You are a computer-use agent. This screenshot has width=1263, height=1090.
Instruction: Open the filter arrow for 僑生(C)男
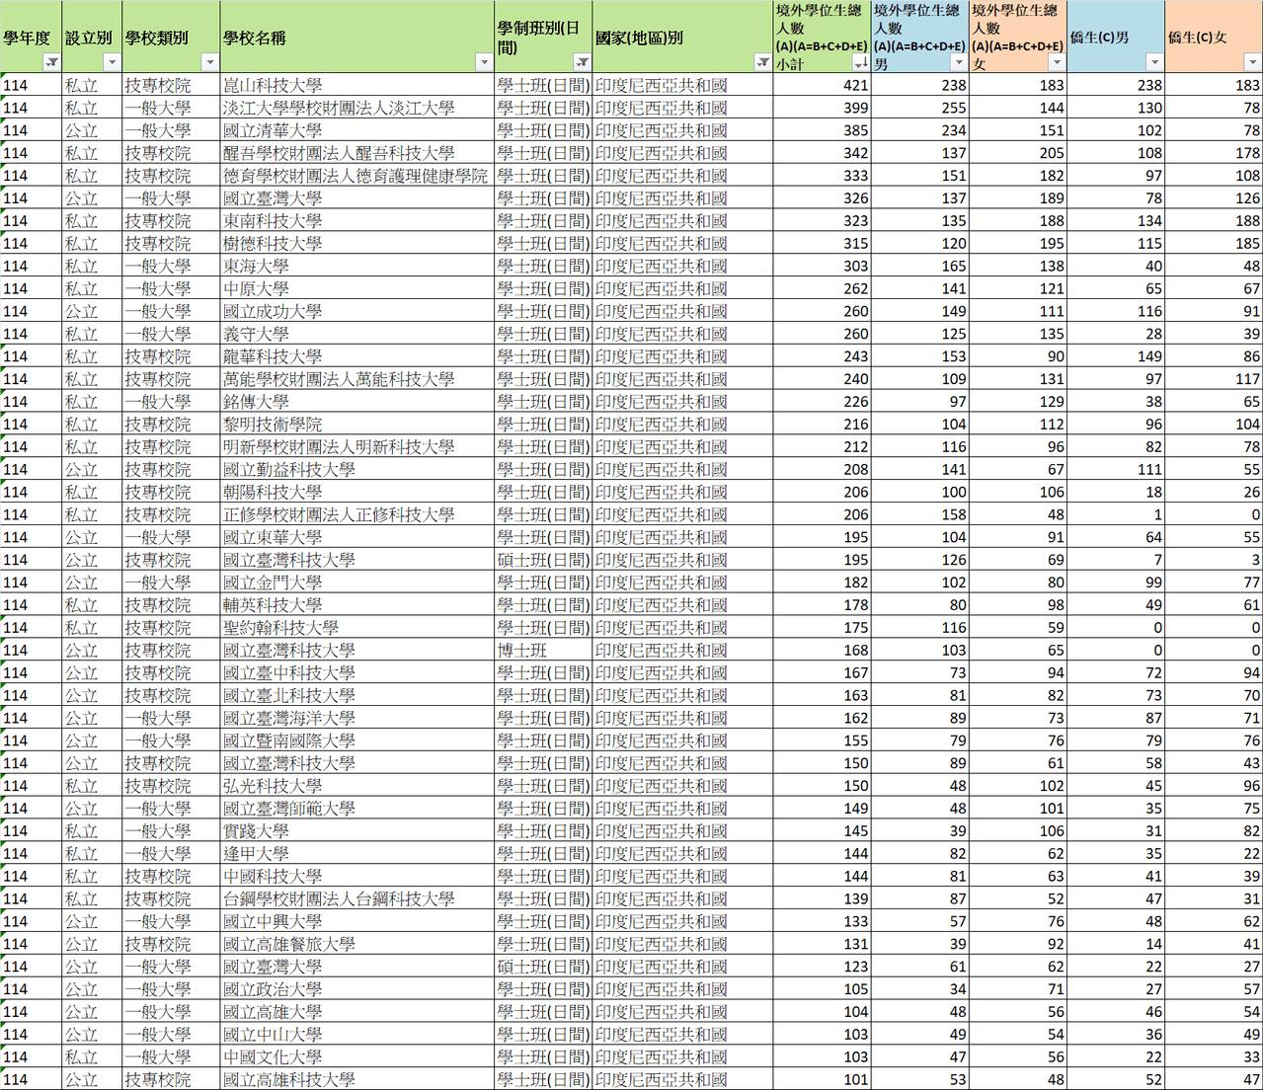[1153, 62]
